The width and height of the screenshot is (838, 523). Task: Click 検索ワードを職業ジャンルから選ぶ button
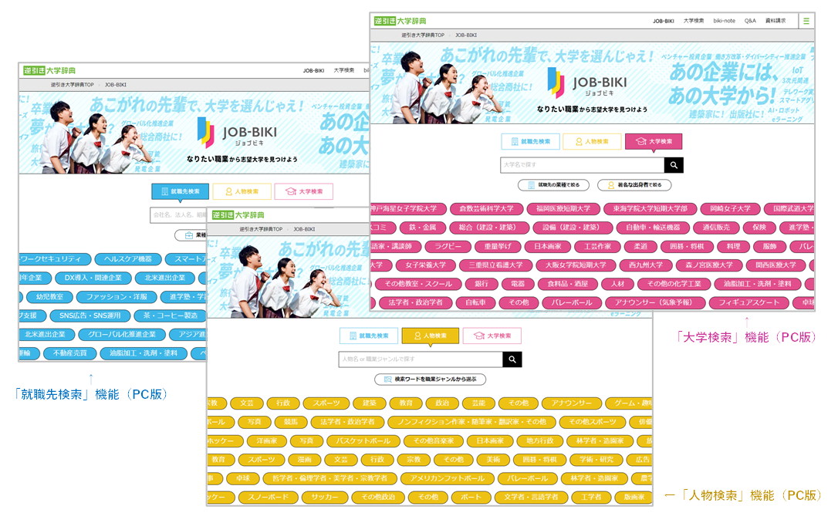(431, 380)
